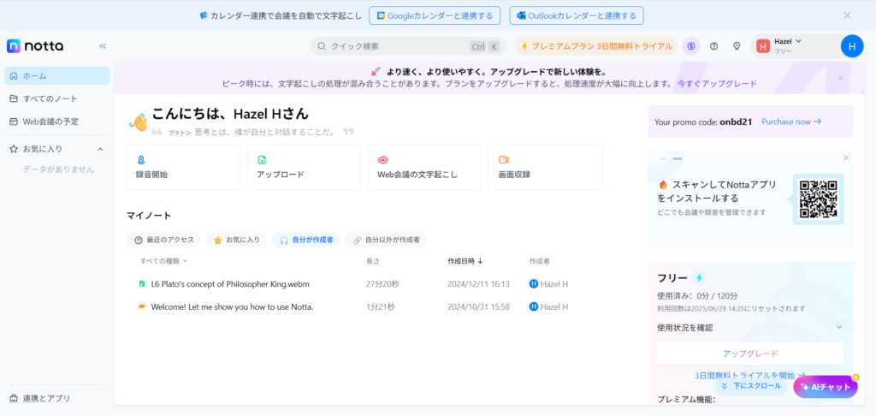876x416 pixels.
Task: Select the 最近のアクセス filter tab
Action: tap(163, 240)
